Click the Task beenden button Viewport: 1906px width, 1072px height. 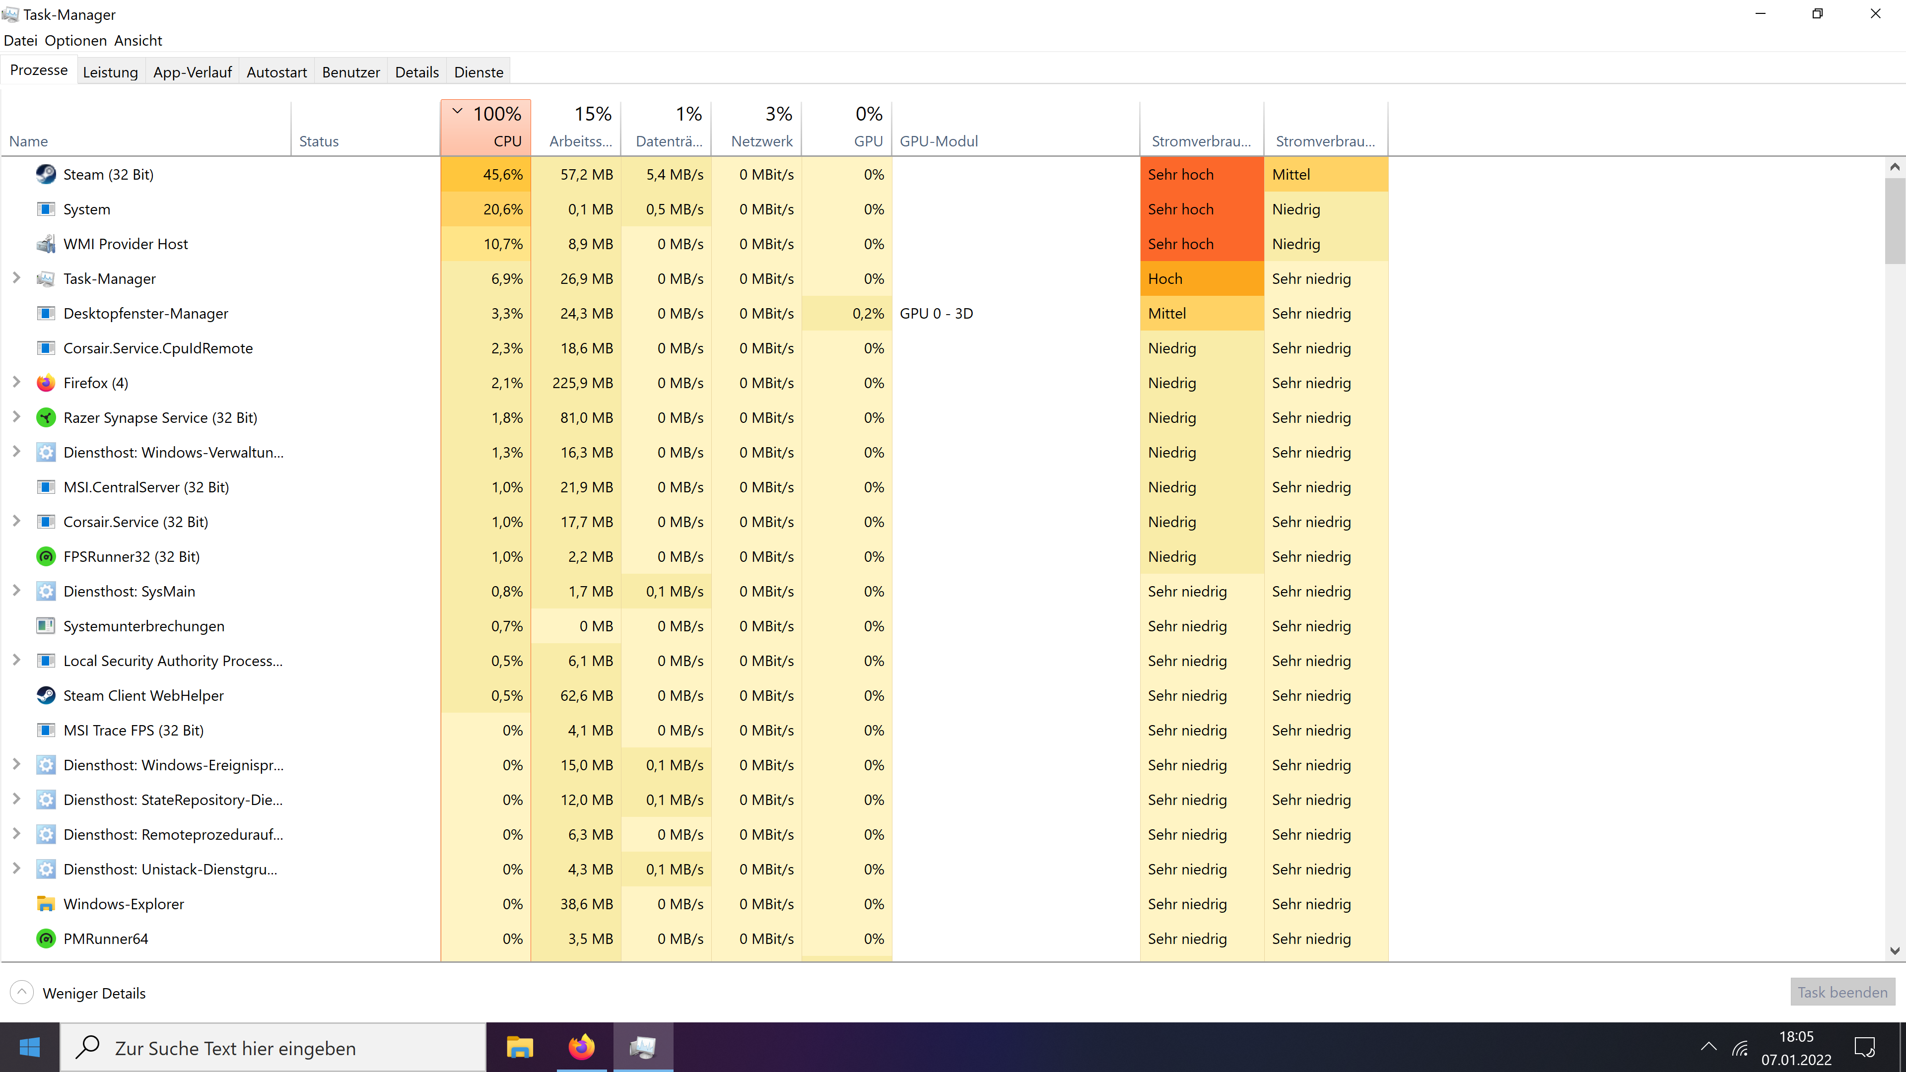[1841, 992]
